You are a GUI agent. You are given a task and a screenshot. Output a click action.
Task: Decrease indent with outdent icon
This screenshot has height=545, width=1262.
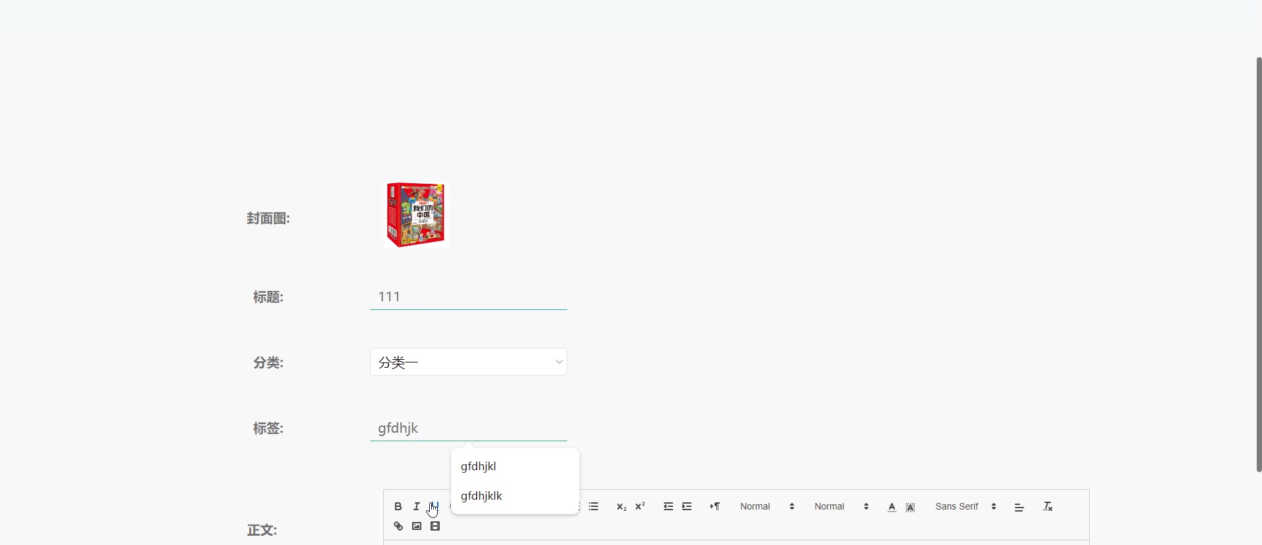click(x=668, y=506)
